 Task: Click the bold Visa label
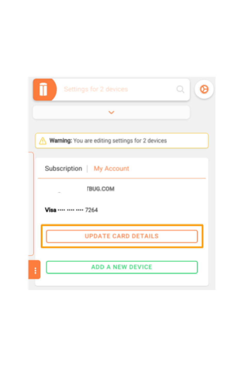click(51, 210)
